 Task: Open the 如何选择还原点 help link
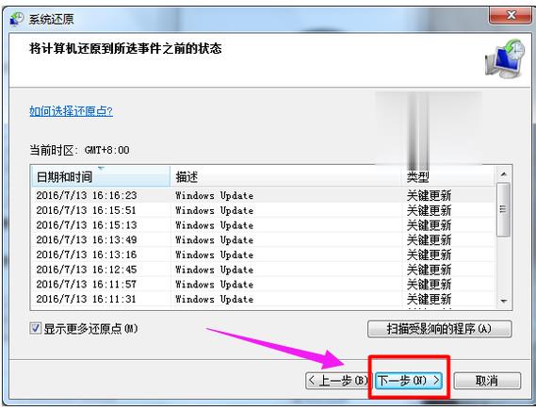tap(71, 111)
